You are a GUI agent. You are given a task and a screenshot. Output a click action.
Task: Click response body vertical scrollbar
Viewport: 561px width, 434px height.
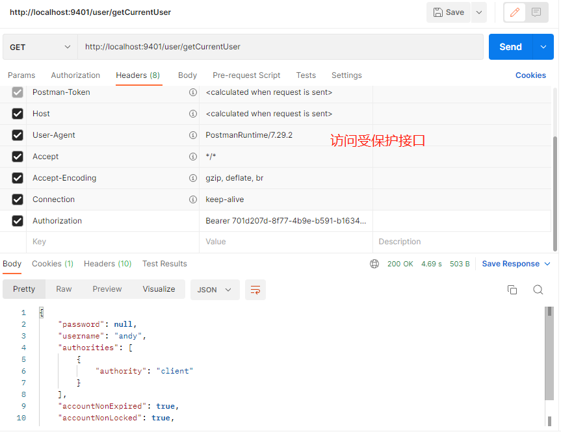(549, 354)
